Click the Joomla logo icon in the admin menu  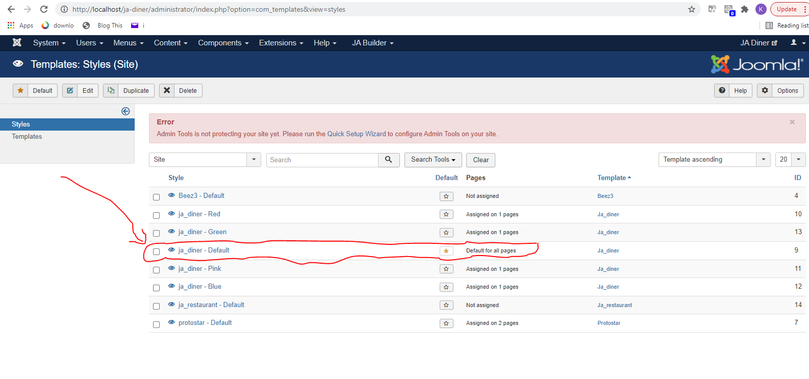tap(17, 43)
